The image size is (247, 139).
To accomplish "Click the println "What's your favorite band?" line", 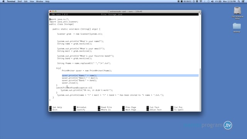I will click(86, 56).
